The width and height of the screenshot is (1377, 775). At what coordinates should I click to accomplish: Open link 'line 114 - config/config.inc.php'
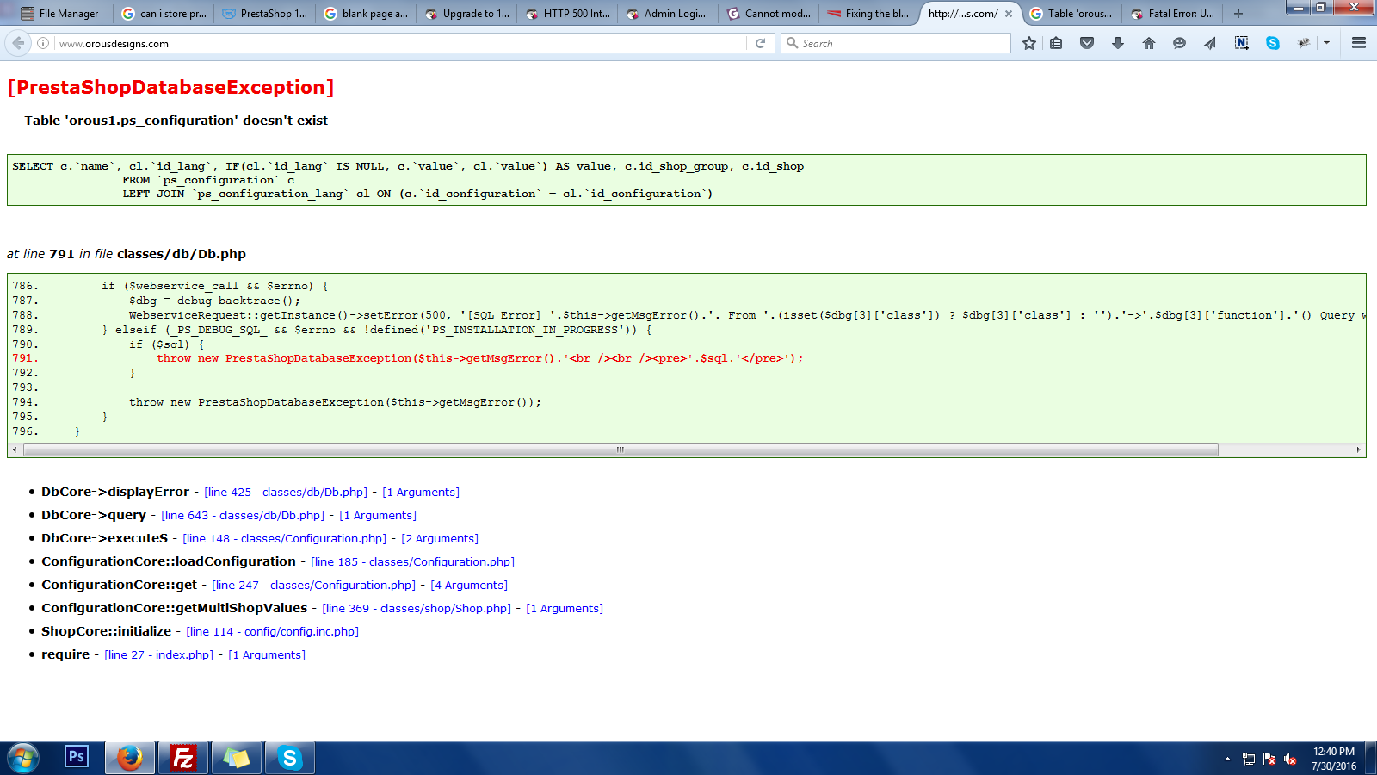click(273, 632)
